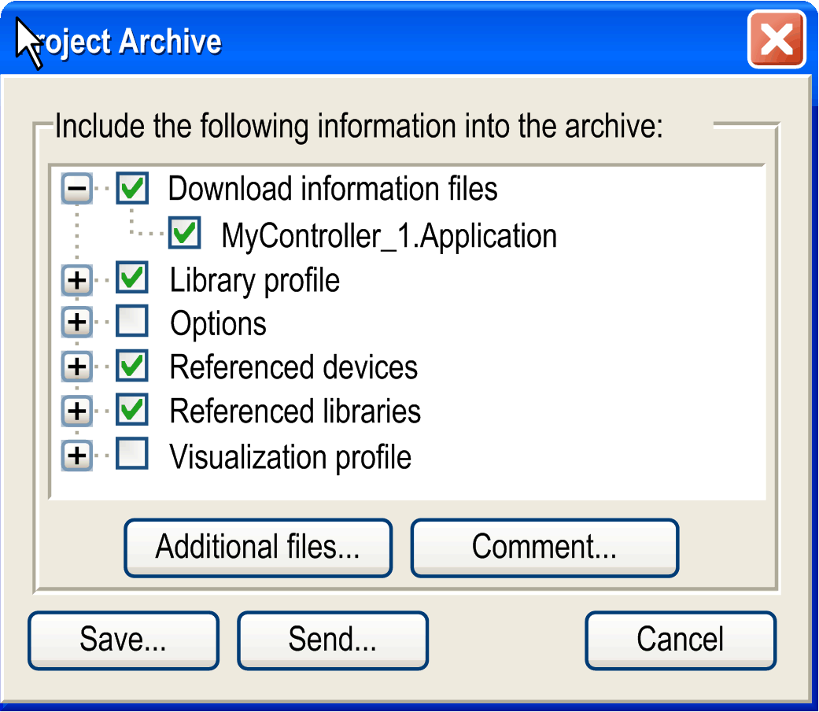Uncheck the Referenced libraries checkbox
Image resolution: width=819 pixels, height=712 pixels.
(x=132, y=409)
